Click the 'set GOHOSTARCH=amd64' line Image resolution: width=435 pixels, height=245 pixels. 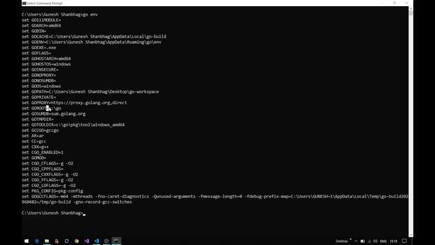coord(46,59)
